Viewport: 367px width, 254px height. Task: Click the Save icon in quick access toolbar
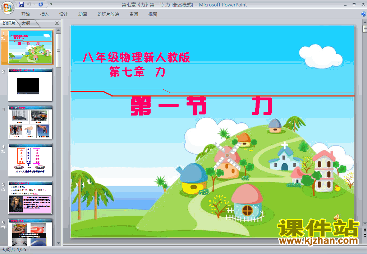21,4
